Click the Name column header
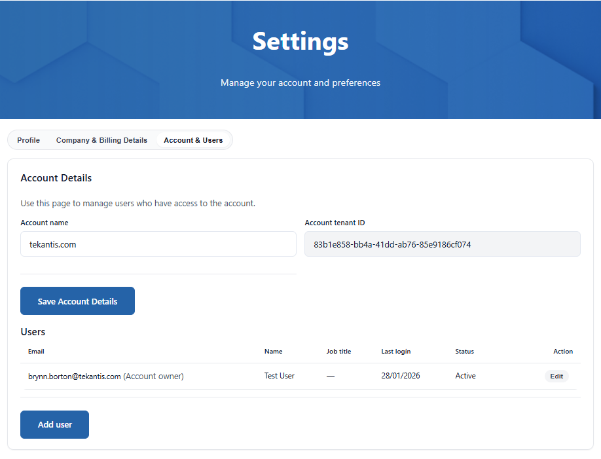 [273, 352]
